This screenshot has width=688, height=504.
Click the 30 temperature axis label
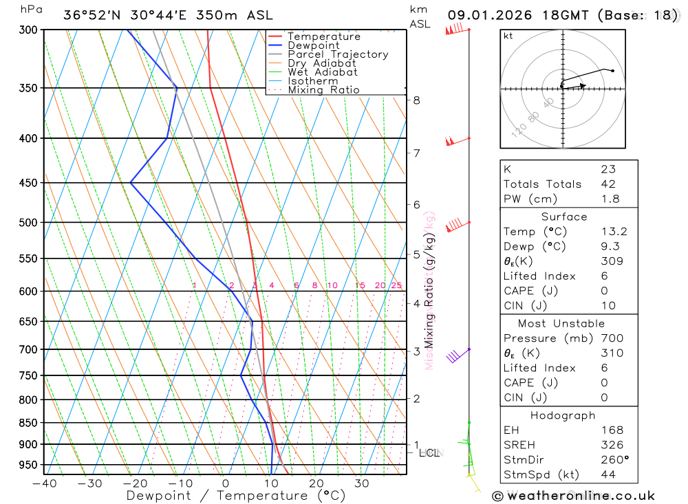[x=362, y=483]
